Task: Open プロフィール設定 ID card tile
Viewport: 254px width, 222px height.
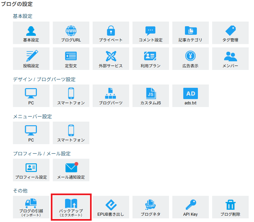Action: click(x=31, y=170)
